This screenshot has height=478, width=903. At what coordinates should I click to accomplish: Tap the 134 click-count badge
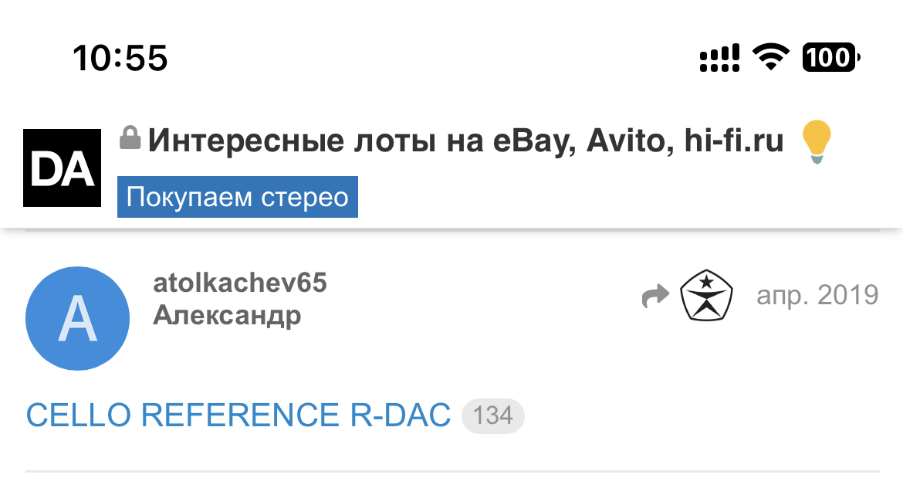[492, 416]
